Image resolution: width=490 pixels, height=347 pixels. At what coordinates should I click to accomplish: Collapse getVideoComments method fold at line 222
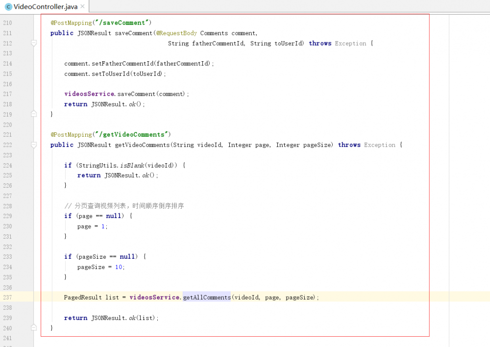[34, 145]
